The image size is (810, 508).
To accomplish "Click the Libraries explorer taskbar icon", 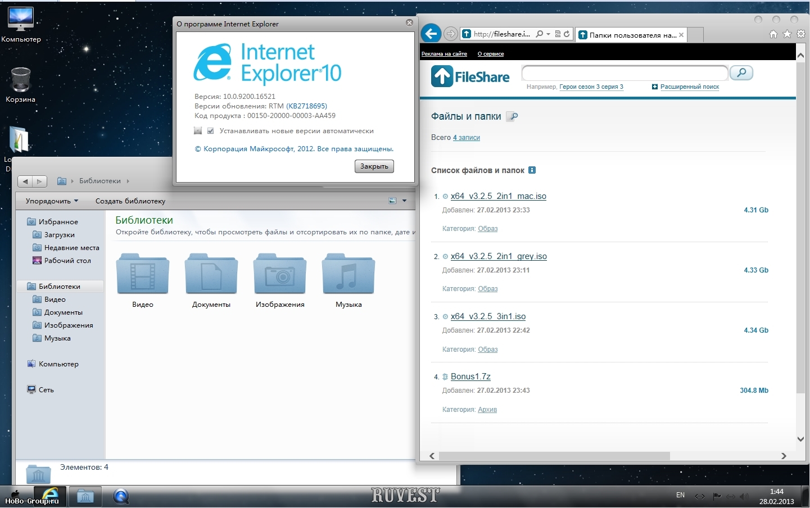I will click(x=85, y=497).
